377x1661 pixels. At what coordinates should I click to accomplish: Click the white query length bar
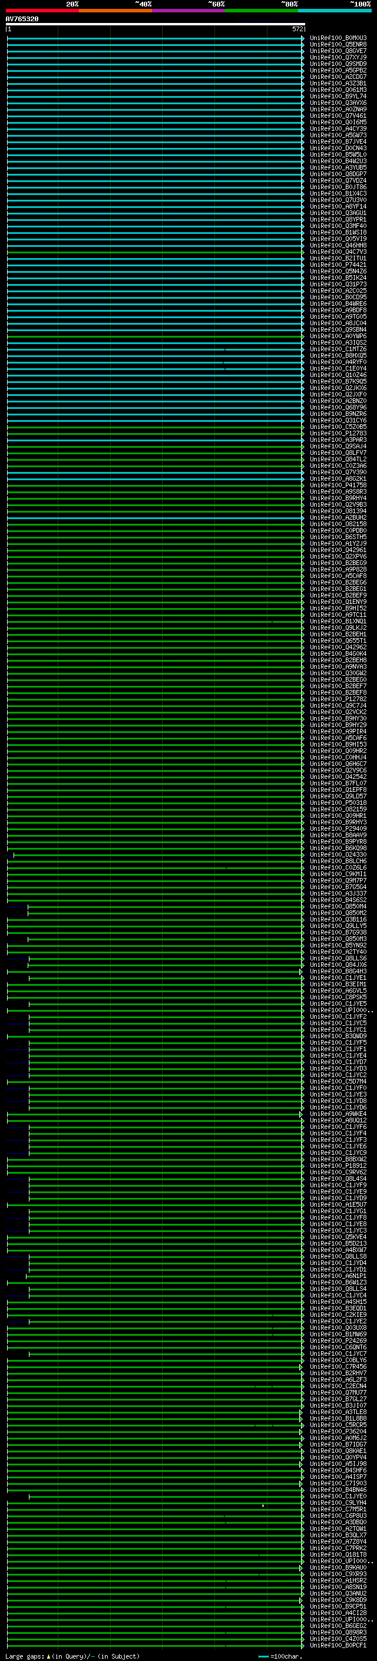pyautogui.click(x=156, y=24)
